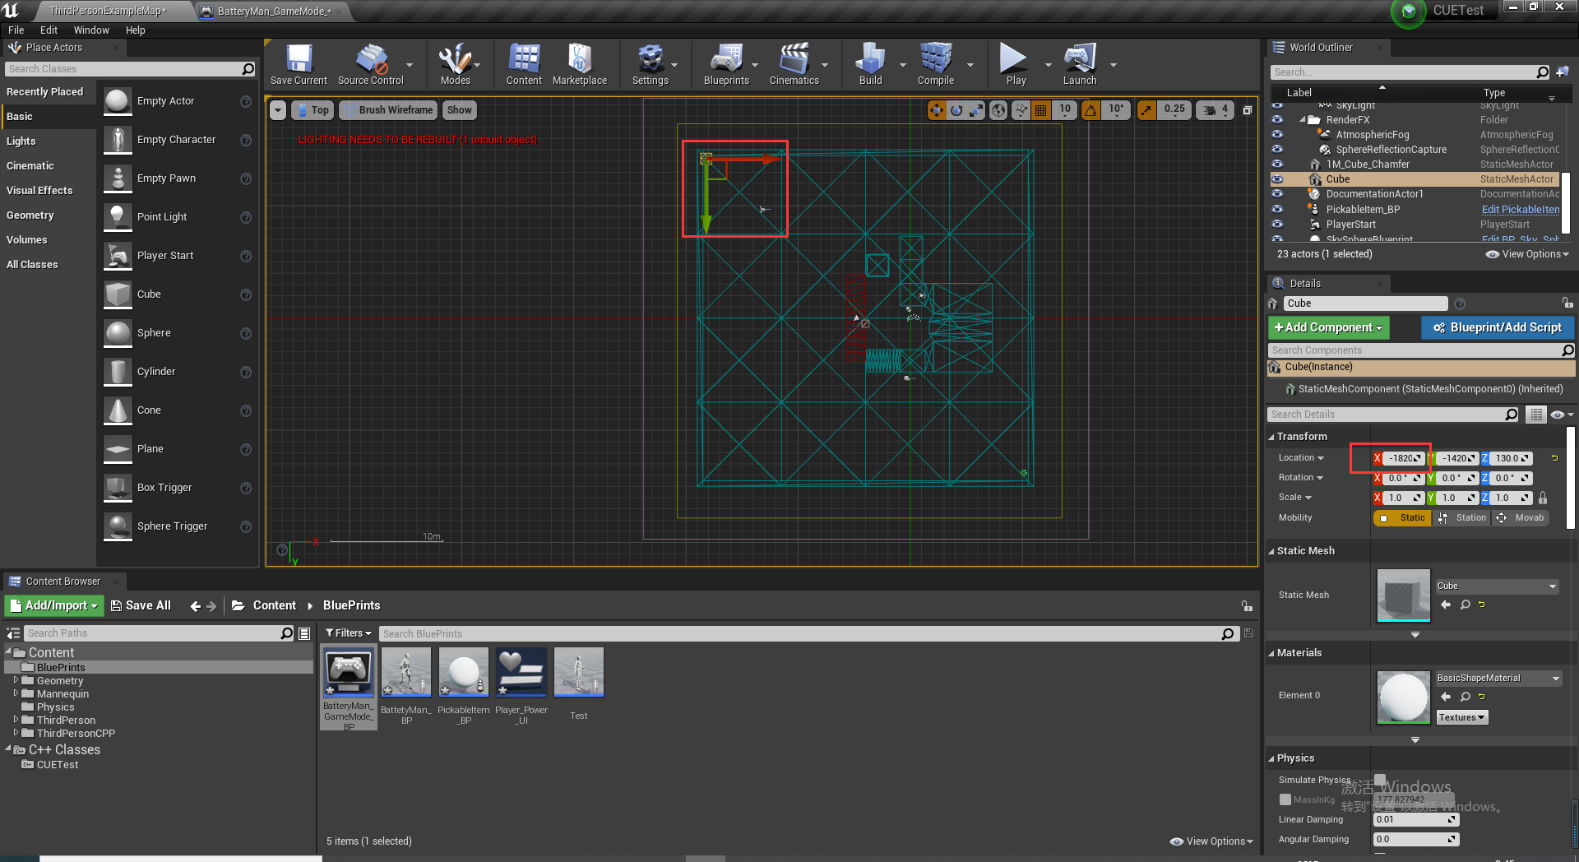Open scale snap value dropdown (0.25)

click(1174, 110)
